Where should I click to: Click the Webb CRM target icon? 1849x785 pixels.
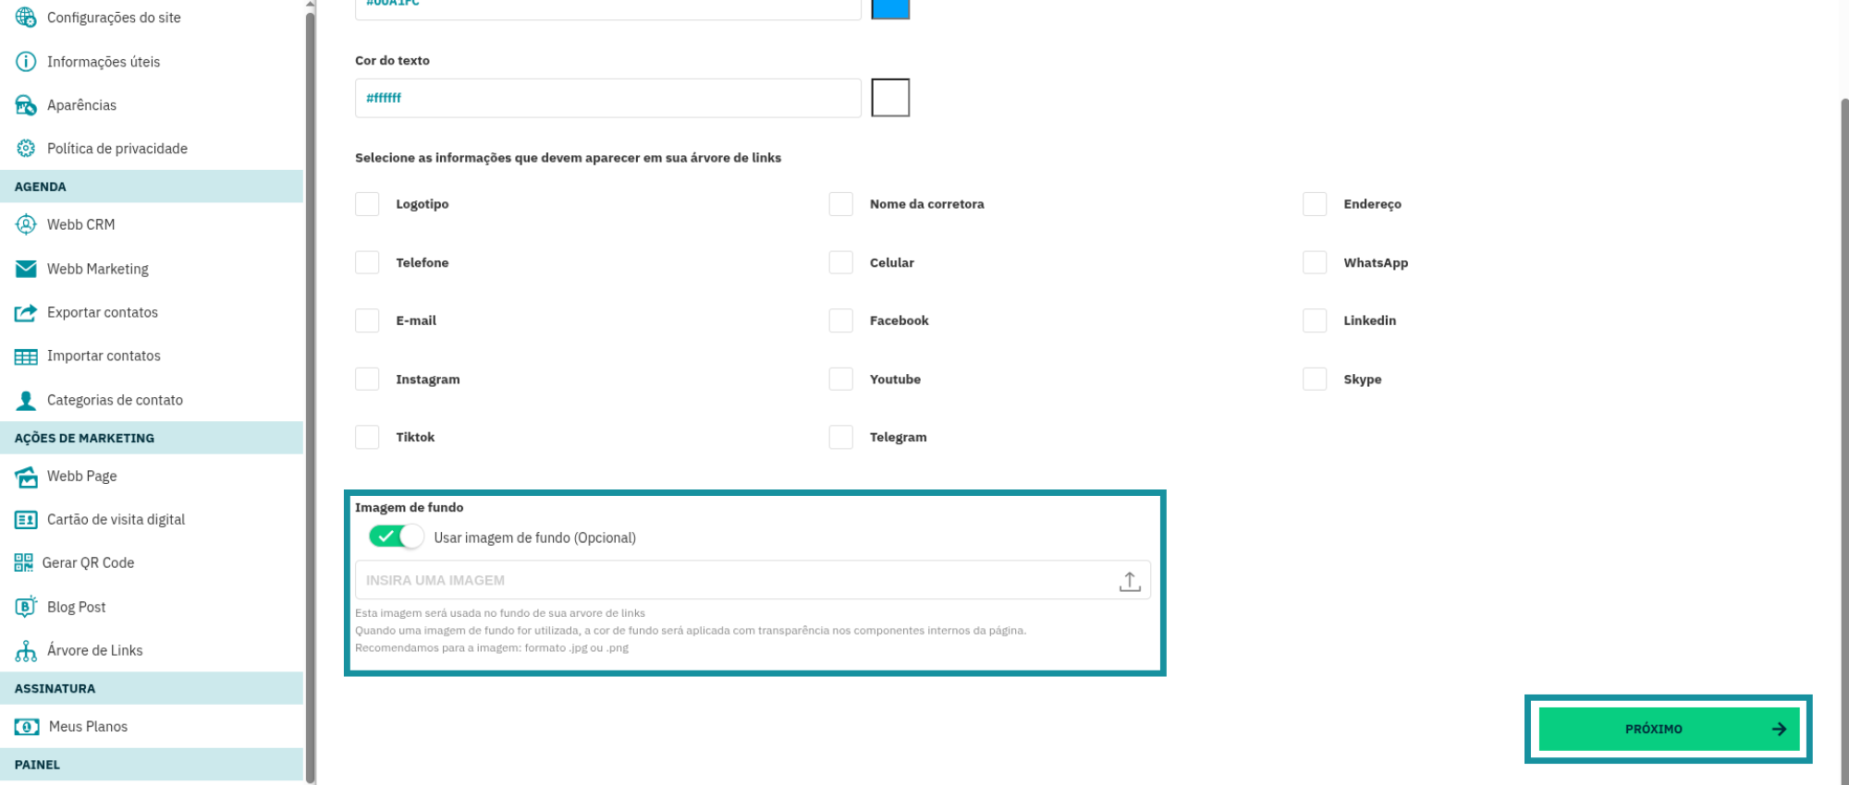26,224
